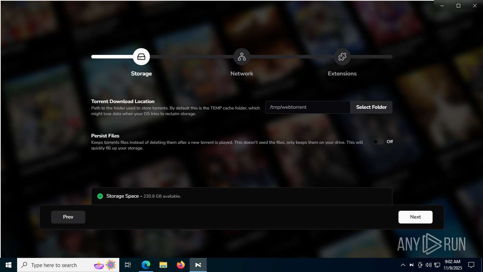
Task: Select the Network step label
Action: pos(242,74)
